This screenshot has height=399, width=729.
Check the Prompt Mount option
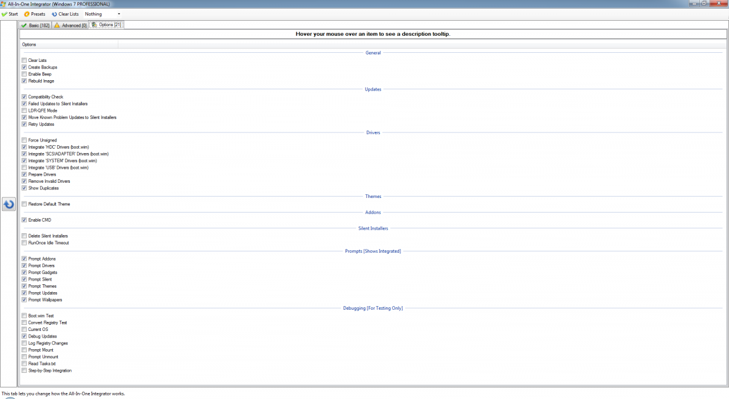tap(24, 350)
